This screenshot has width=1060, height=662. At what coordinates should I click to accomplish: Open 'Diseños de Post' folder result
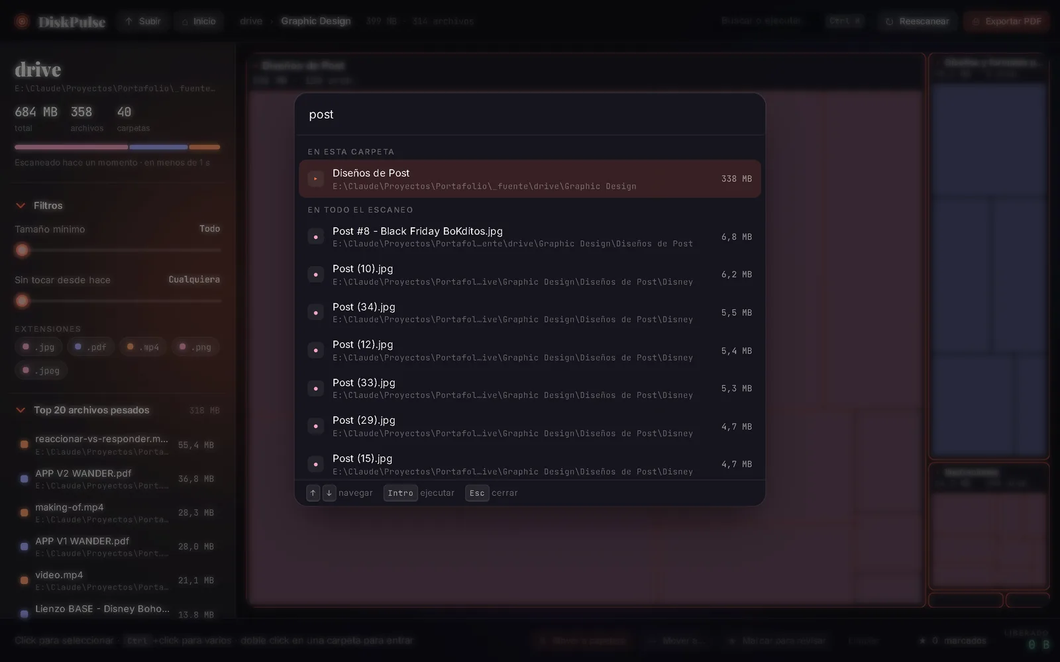point(530,179)
